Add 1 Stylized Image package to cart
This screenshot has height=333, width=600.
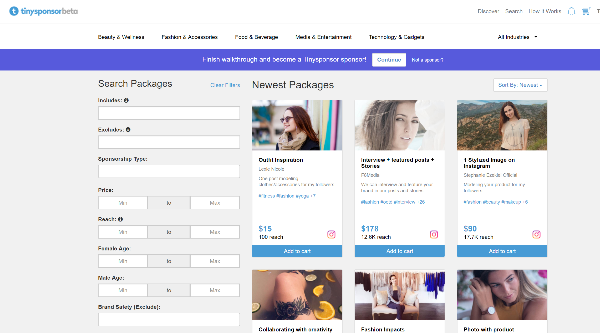tap(502, 251)
